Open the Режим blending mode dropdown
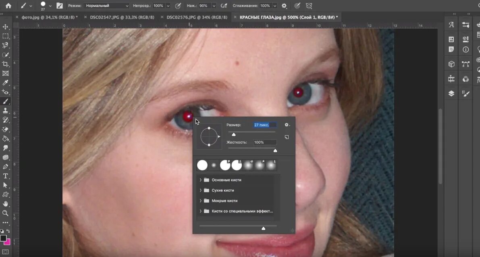 [107, 6]
